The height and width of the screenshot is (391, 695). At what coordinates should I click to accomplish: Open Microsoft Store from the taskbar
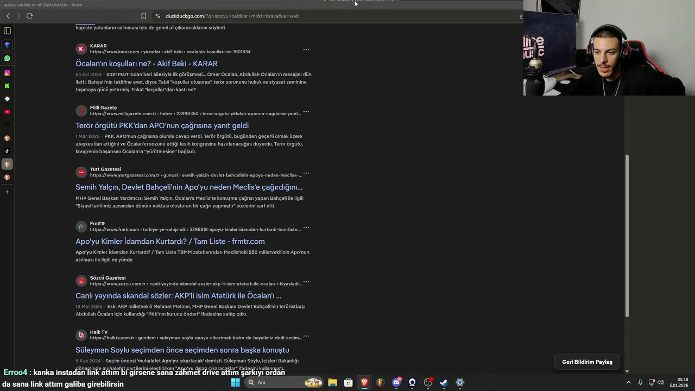tap(349, 382)
